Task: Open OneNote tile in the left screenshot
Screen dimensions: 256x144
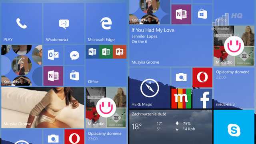Action: click(x=53, y=76)
